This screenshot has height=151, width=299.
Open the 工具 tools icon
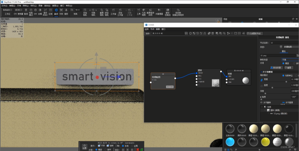click(x=139, y=10)
